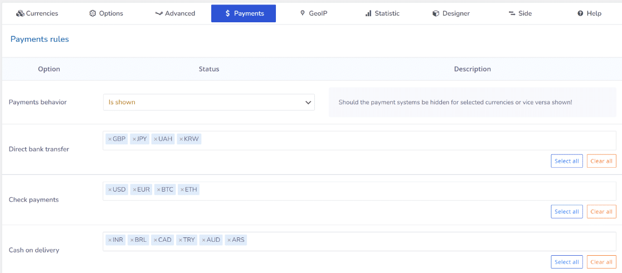Click the 'Description' column header

pos(473,69)
